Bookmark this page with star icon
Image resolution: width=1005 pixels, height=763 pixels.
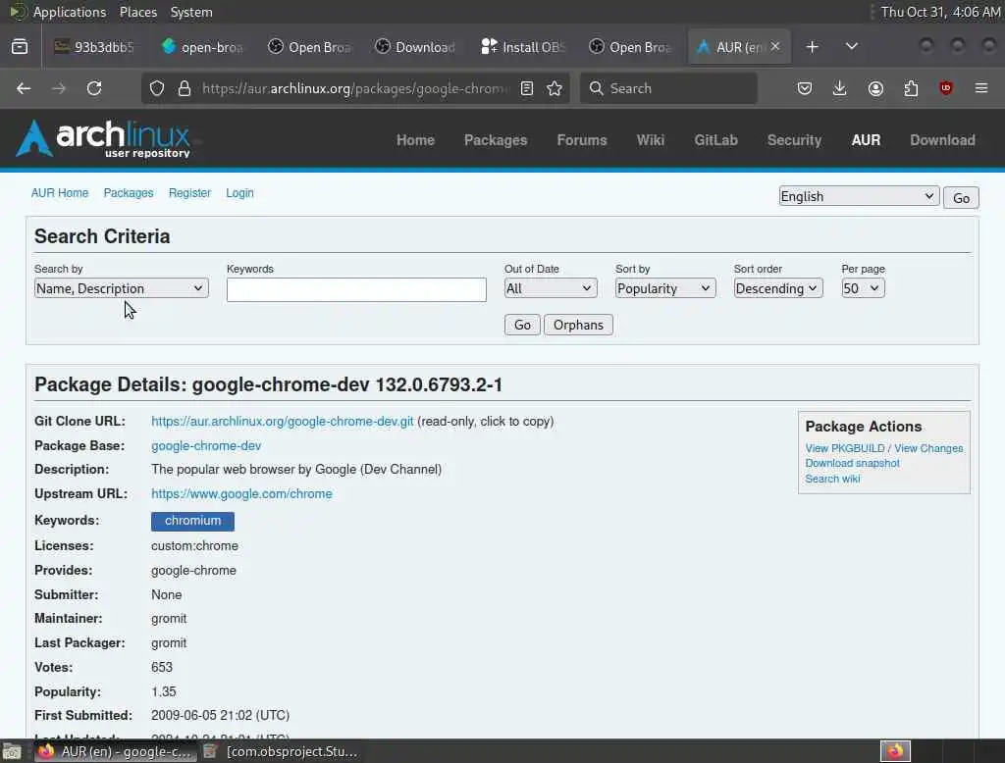pyautogui.click(x=555, y=88)
